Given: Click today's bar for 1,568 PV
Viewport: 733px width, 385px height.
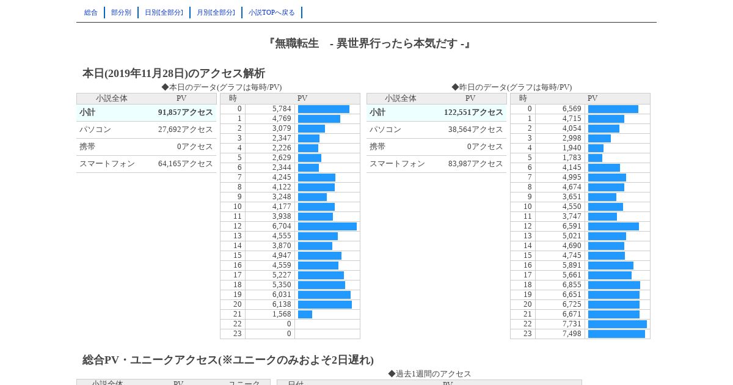Looking at the screenshot, I should pyautogui.click(x=305, y=314).
